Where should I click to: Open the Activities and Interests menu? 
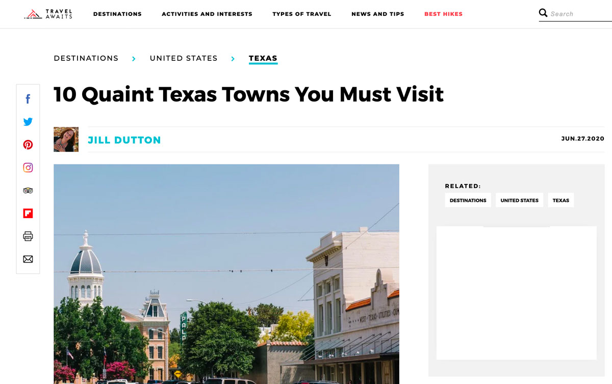[x=207, y=14]
